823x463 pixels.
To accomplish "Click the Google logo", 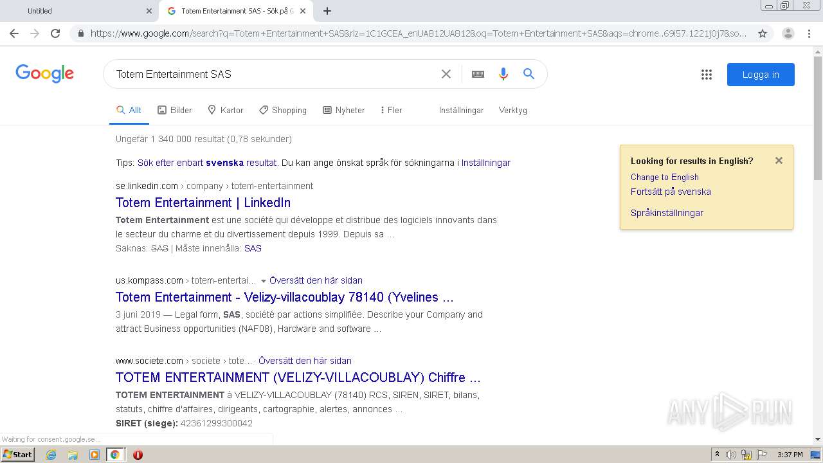I will point(45,73).
